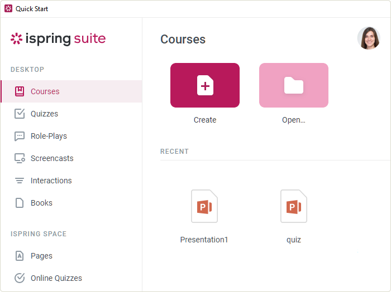Click the Pages document icon
This screenshot has height=292, width=391.
pos(20,256)
